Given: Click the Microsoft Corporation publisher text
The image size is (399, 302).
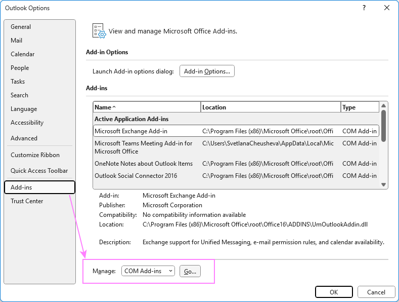Looking at the screenshot, I should click(x=172, y=205).
